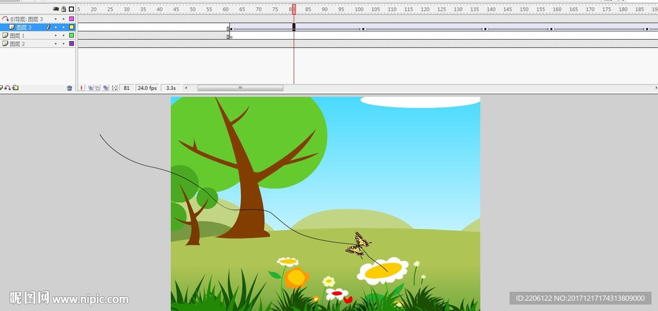
Task: Click the small red and white flower
Action: (x=337, y=294)
